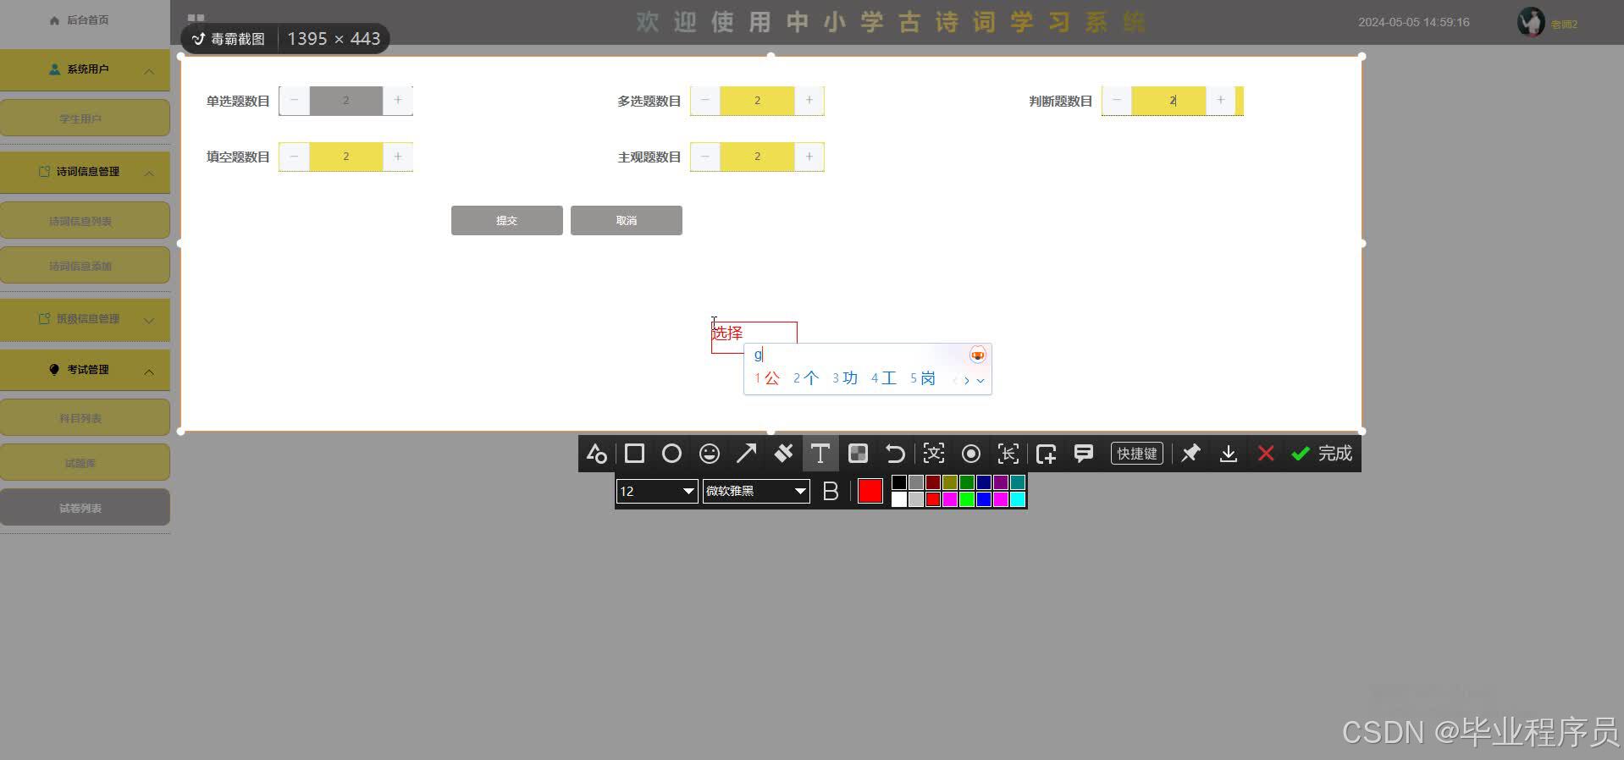Finish the screenshot with 完成
The image size is (1624, 760).
[1322, 454]
